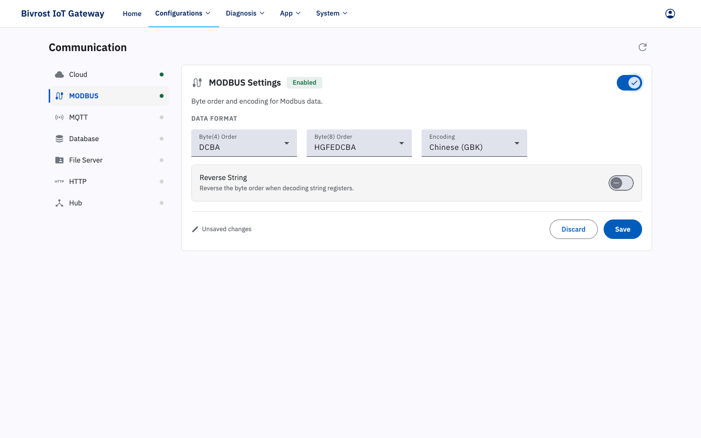Screen dimensions: 701x438
Task: Go to the Home page
Action: pyautogui.click(x=132, y=14)
